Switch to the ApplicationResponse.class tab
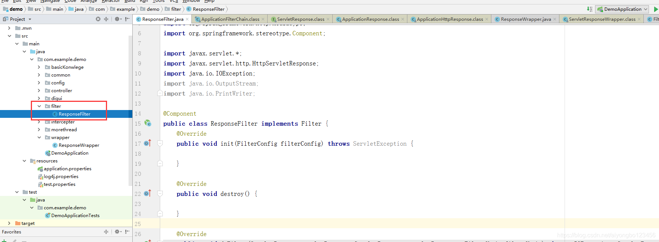Image resolution: width=659 pixels, height=242 pixels. (370, 19)
